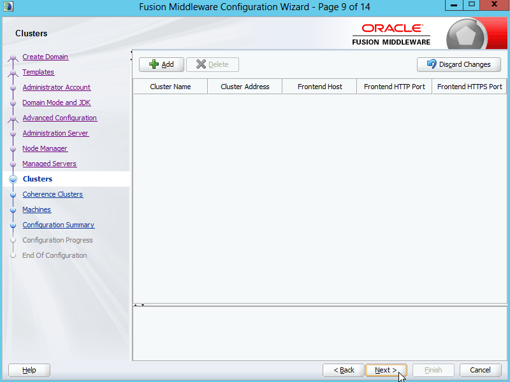Viewport: 510px width, 382px height.
Task: Jump to Advanced Configuration step
Action: [x=59, y=118]
